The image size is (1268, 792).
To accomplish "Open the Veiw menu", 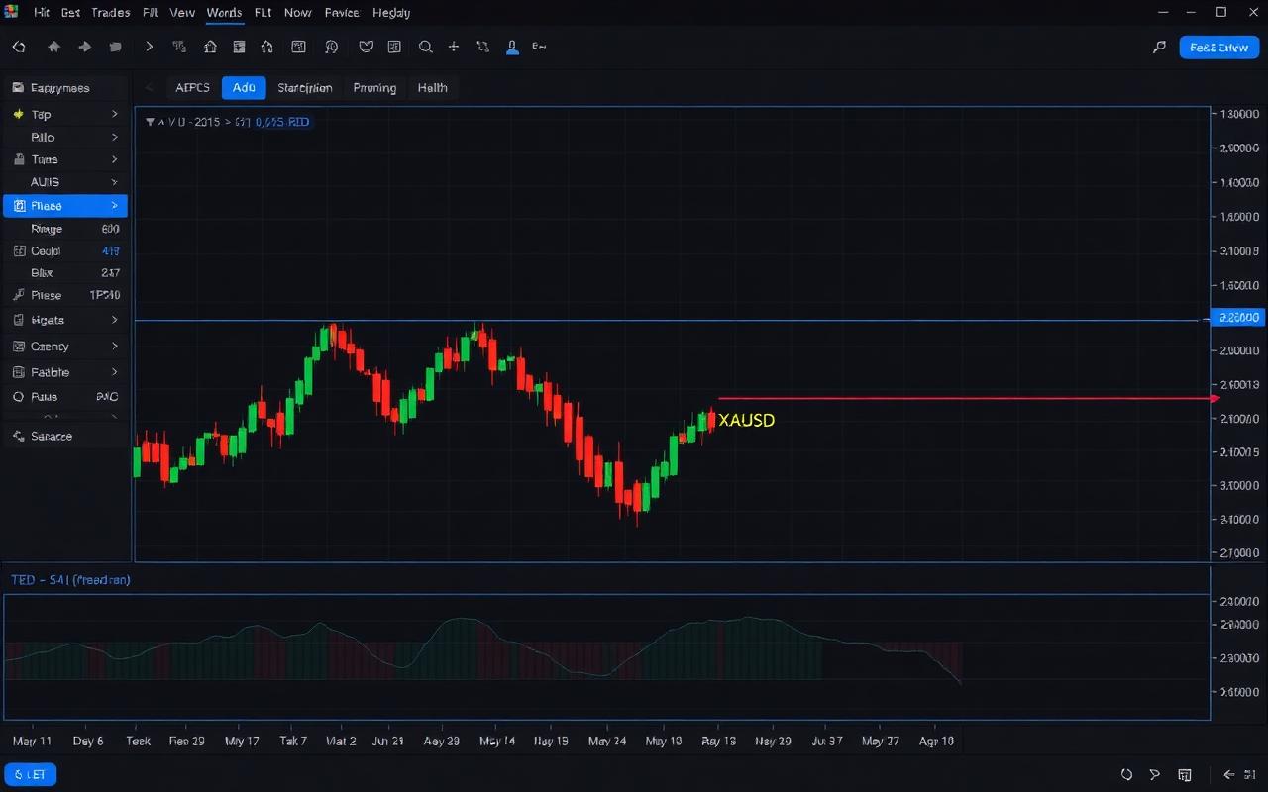I will pyautogui.click(x=182, y=13).
